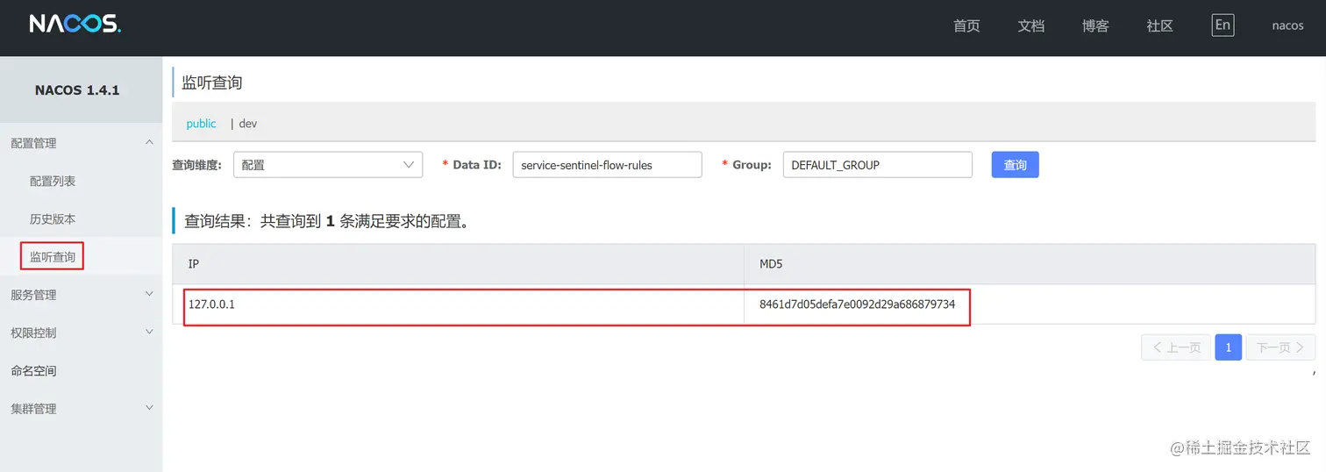The width and height of the screenshot is (1326, 472).
Task: Expand the 服务管理 menu section
Action: pyautogui.click(x=82, y=295)
